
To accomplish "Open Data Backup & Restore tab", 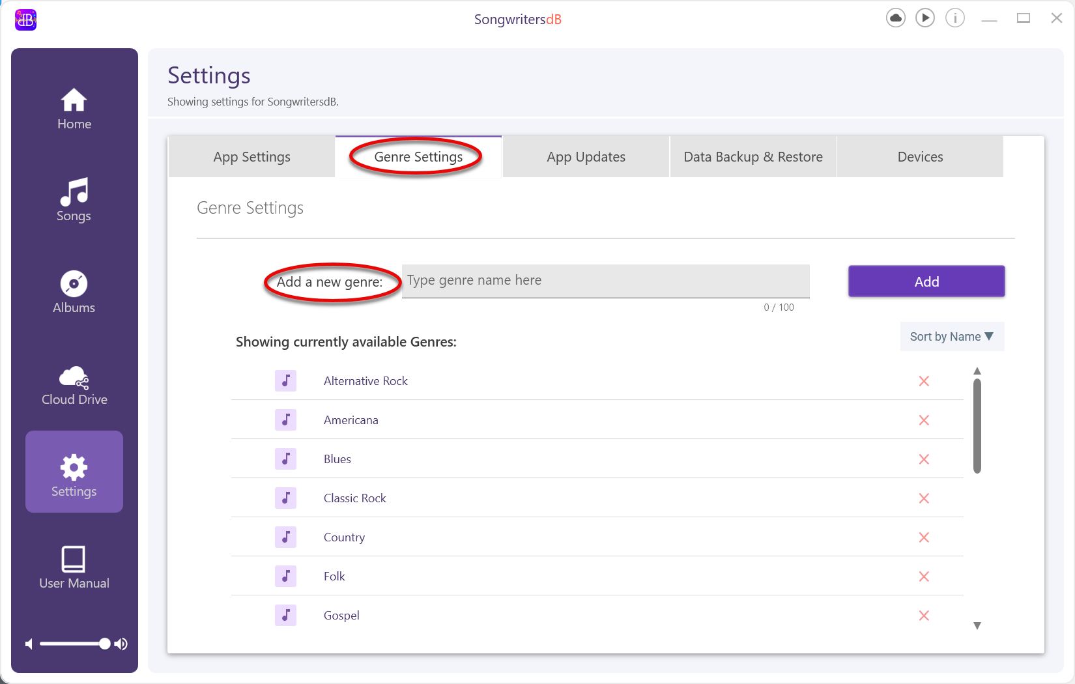I will (x=753, y=157).
